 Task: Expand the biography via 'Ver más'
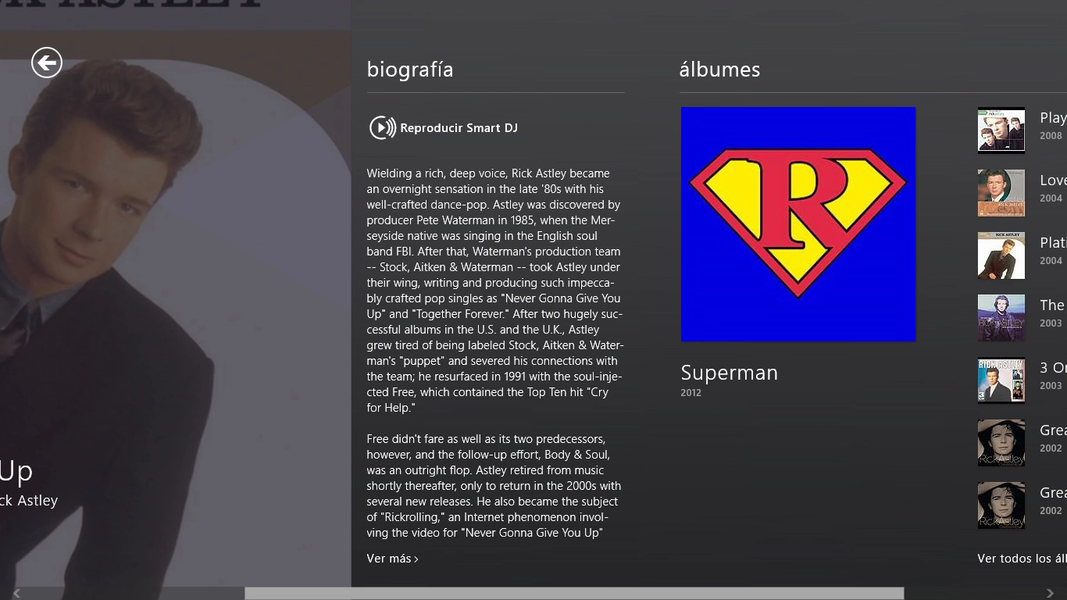pos(391,559)
